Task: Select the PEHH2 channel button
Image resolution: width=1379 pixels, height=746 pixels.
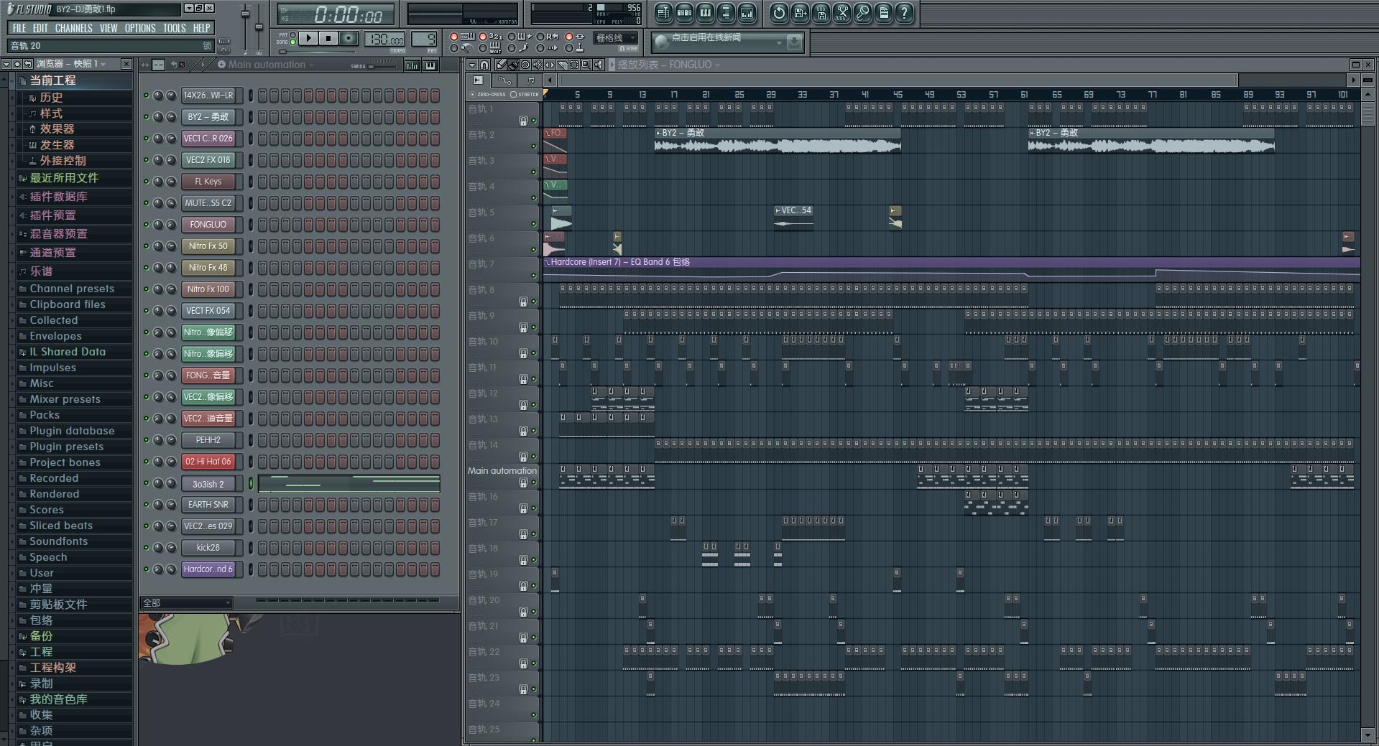Action: pyautogui.click(x=208, y=440)
